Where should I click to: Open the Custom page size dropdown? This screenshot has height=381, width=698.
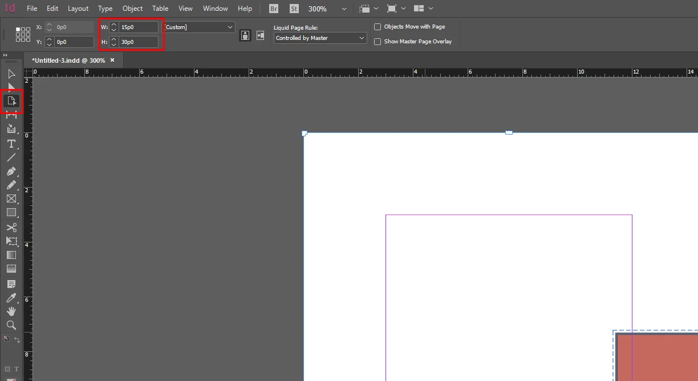pos(198,27)
